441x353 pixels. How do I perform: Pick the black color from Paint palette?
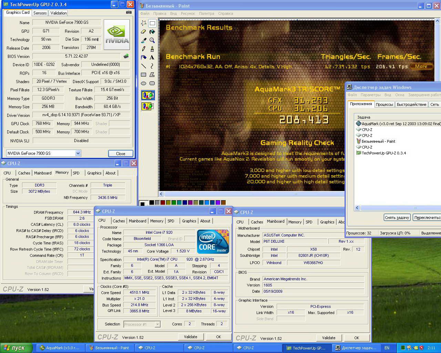click(x=152, y=203)
